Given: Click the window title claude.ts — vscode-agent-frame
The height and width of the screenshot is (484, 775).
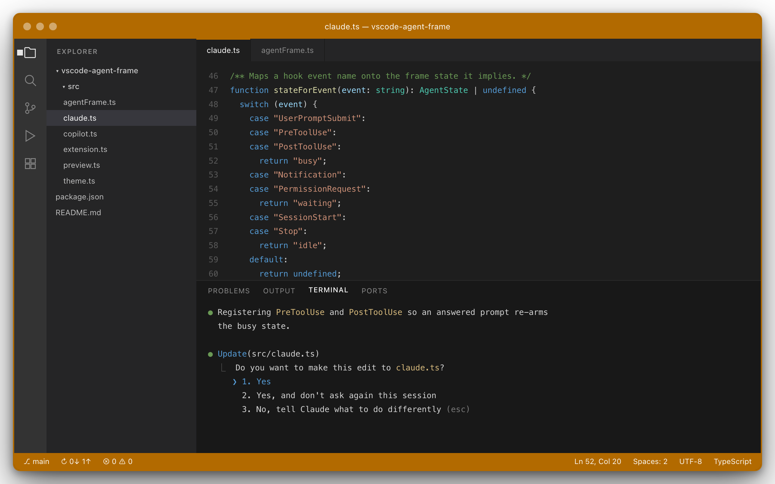Looking at the screenshot, I should [387, 26].
